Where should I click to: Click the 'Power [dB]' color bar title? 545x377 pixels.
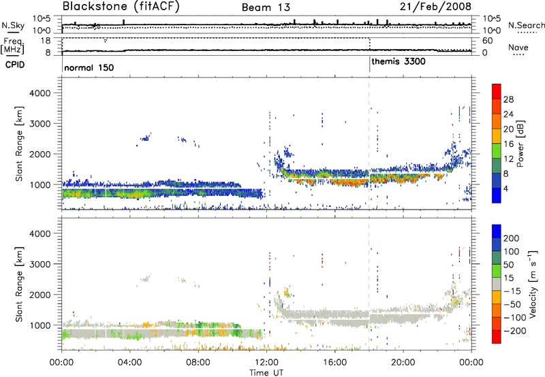(x=520, y=144)
